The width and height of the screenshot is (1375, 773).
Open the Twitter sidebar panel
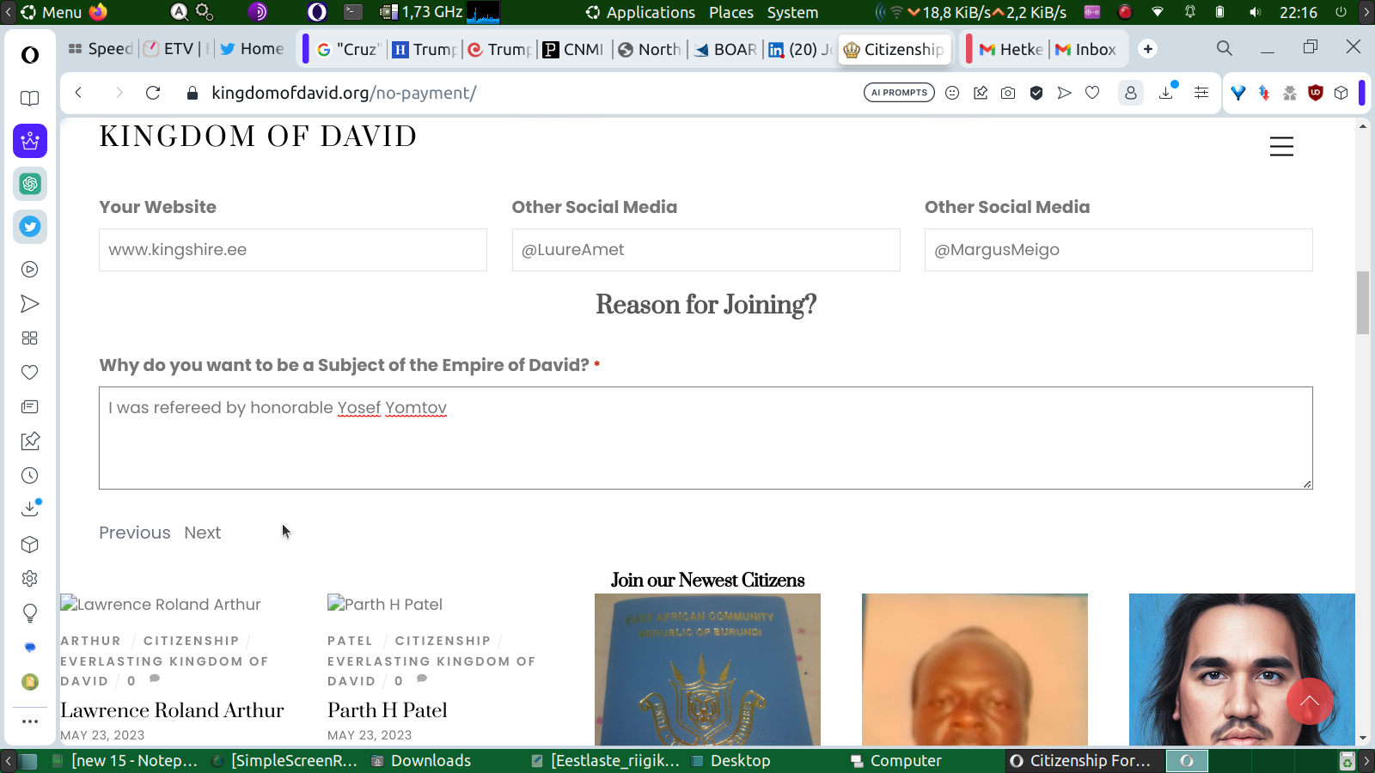coord(30,227)
